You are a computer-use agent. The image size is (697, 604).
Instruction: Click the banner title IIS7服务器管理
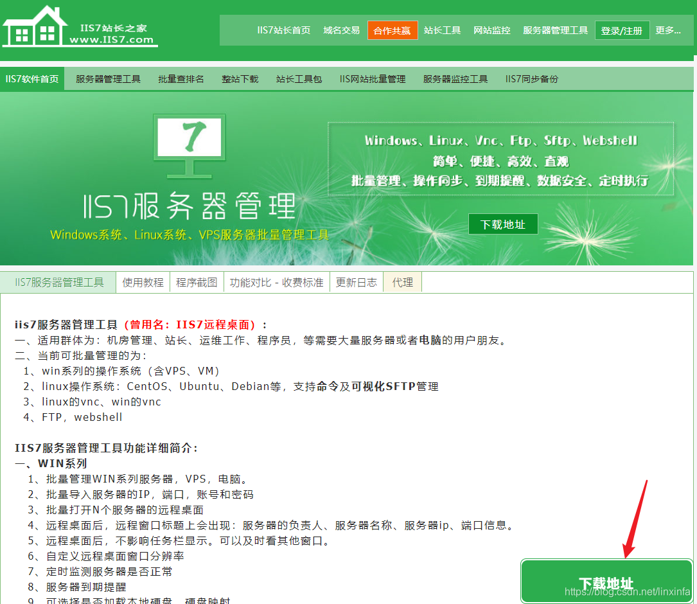pos(190,206)
